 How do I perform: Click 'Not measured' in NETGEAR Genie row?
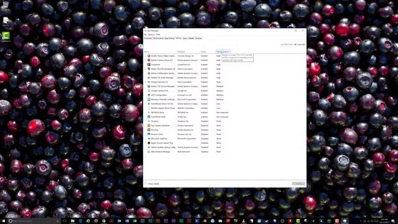tap(223, 113)
